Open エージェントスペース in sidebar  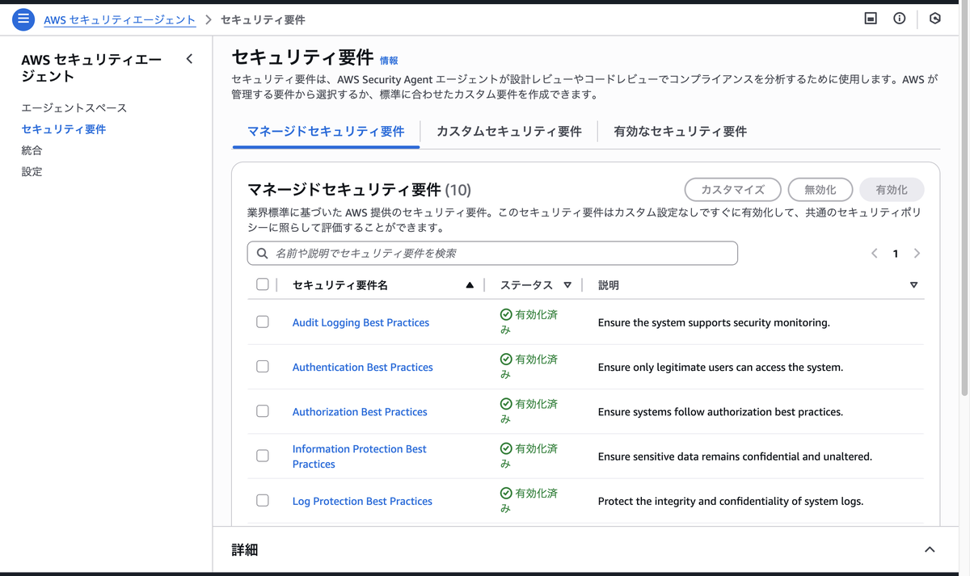(74, 108)
